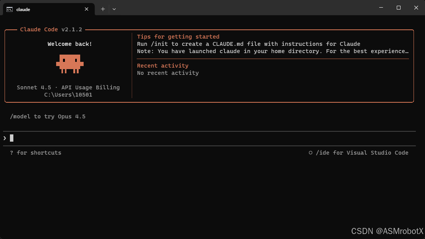Screen dimensions: 425x239
Task: Close the claude tab
Action: click(x=86, y=9)
